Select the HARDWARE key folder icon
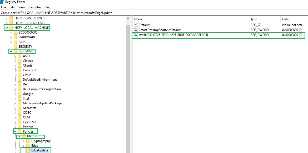This screenshot has height=153, width=308. click(15, 37)
